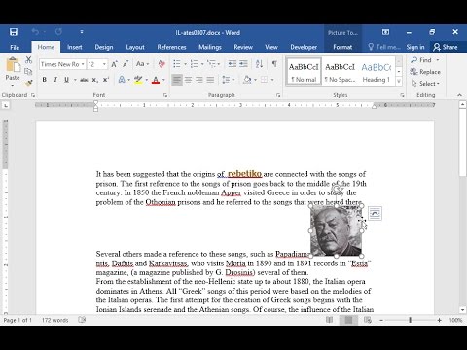Screen dimensions: 467x350
Task: Open the File tab
Action: click(x=15, y=47)
